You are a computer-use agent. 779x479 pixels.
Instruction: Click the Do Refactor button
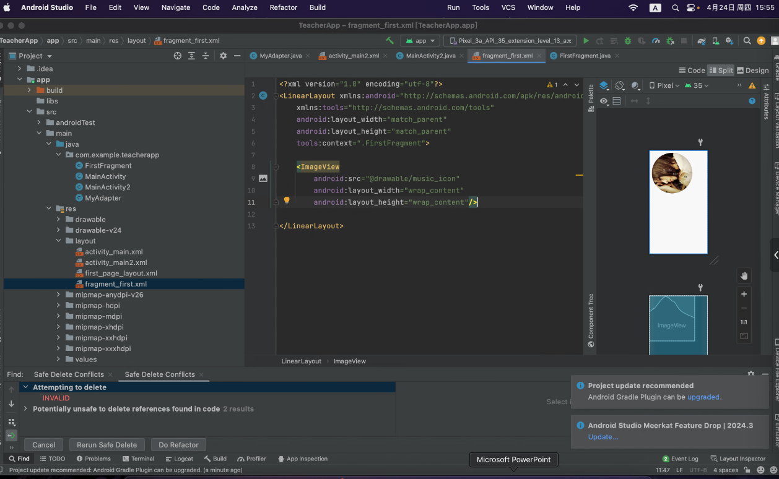click(179, 445)
